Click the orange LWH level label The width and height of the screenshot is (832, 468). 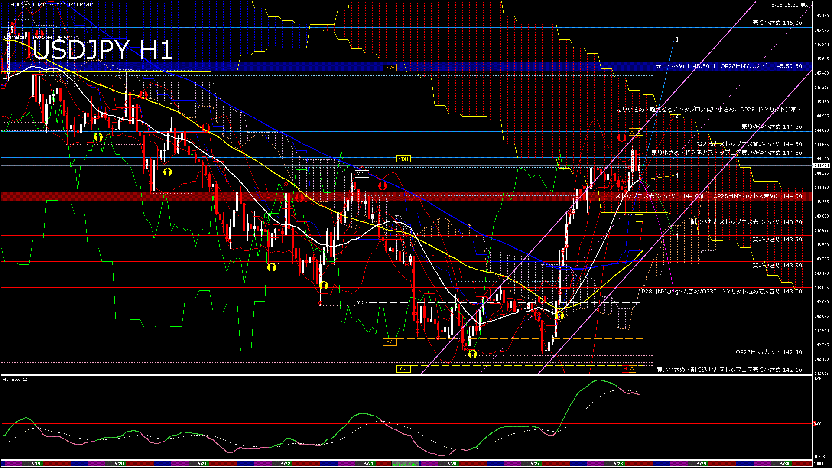[389, 68]
